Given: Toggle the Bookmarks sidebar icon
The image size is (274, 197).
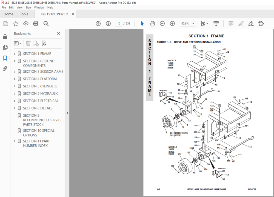Looking at the screenshot, I should (x=5, y=58).
